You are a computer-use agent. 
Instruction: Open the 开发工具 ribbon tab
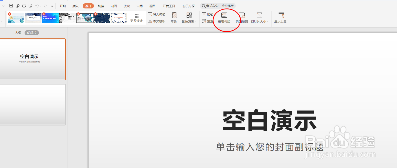[169, 6]
